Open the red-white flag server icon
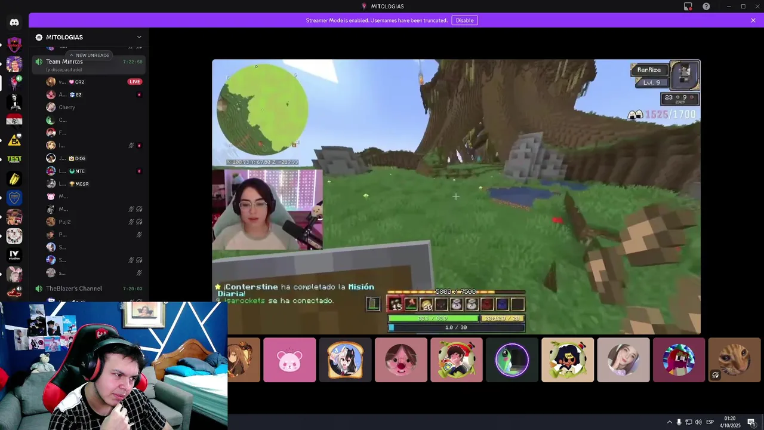 point(14,121)
